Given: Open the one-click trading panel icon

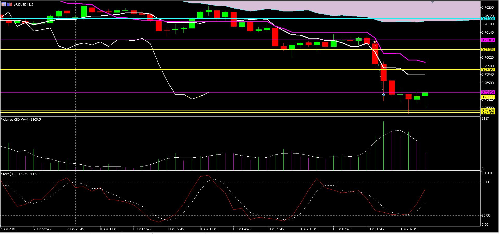Looking at the screenshot, I should (x=4, y=4).
